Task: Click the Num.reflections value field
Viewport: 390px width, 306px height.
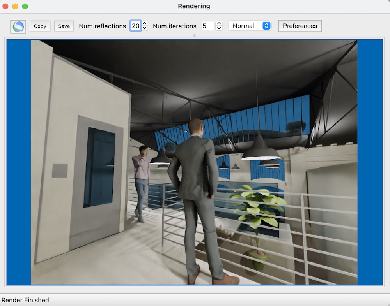Action: coord(135,26)
